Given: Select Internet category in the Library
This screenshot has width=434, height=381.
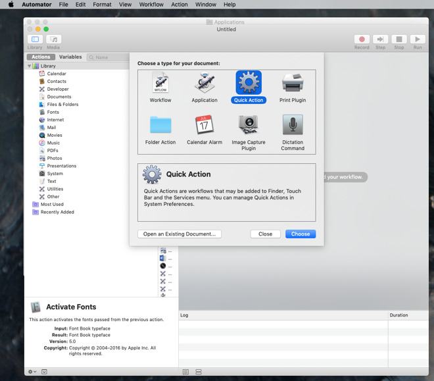Looking at the screenshot, I should click(x=55, y=120).
